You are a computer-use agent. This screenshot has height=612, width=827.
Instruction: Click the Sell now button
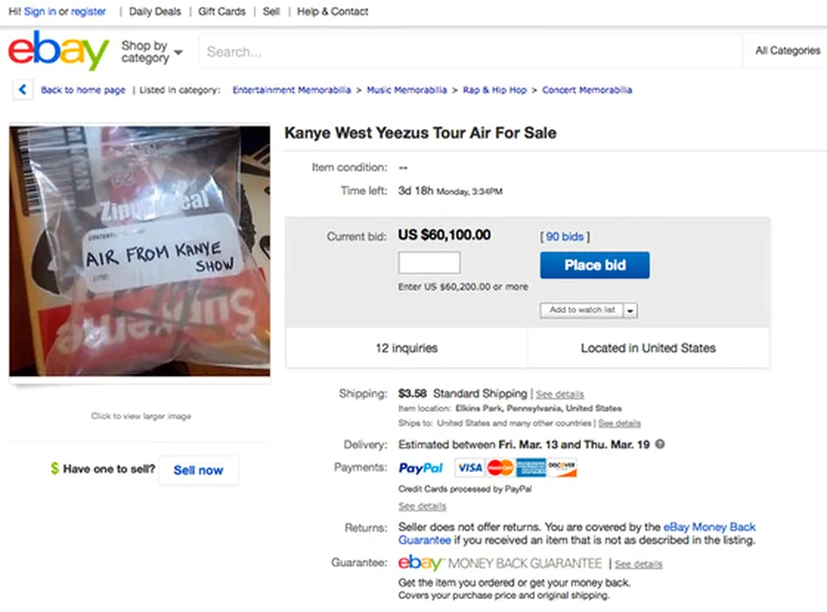[x=198, y=469]
